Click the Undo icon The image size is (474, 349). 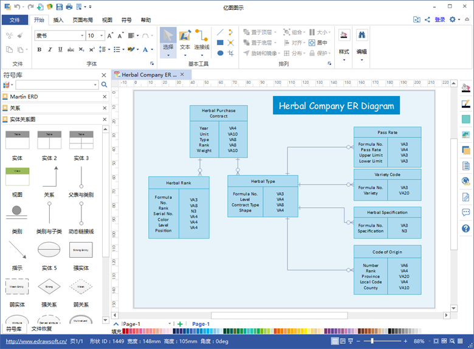tap(17, 7)
